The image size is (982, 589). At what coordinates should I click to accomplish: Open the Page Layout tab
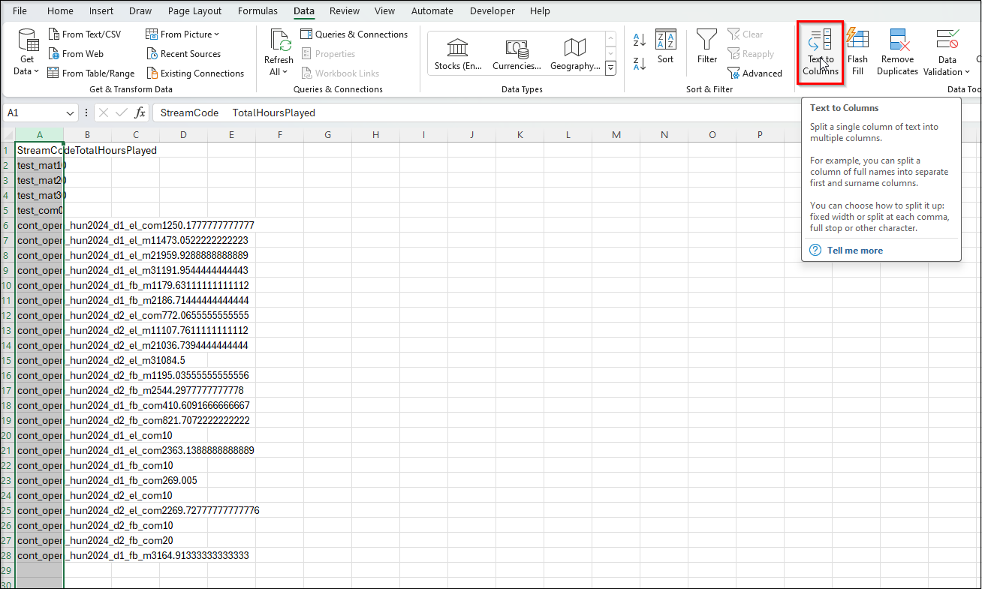point(194,11)
